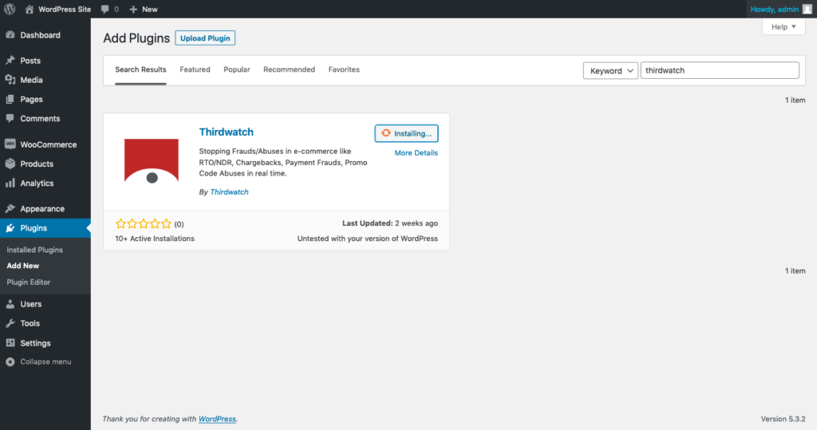This screenshot has height=430, width=817.
Task: Click the Pages icon in sidebar
Action: 10,99
